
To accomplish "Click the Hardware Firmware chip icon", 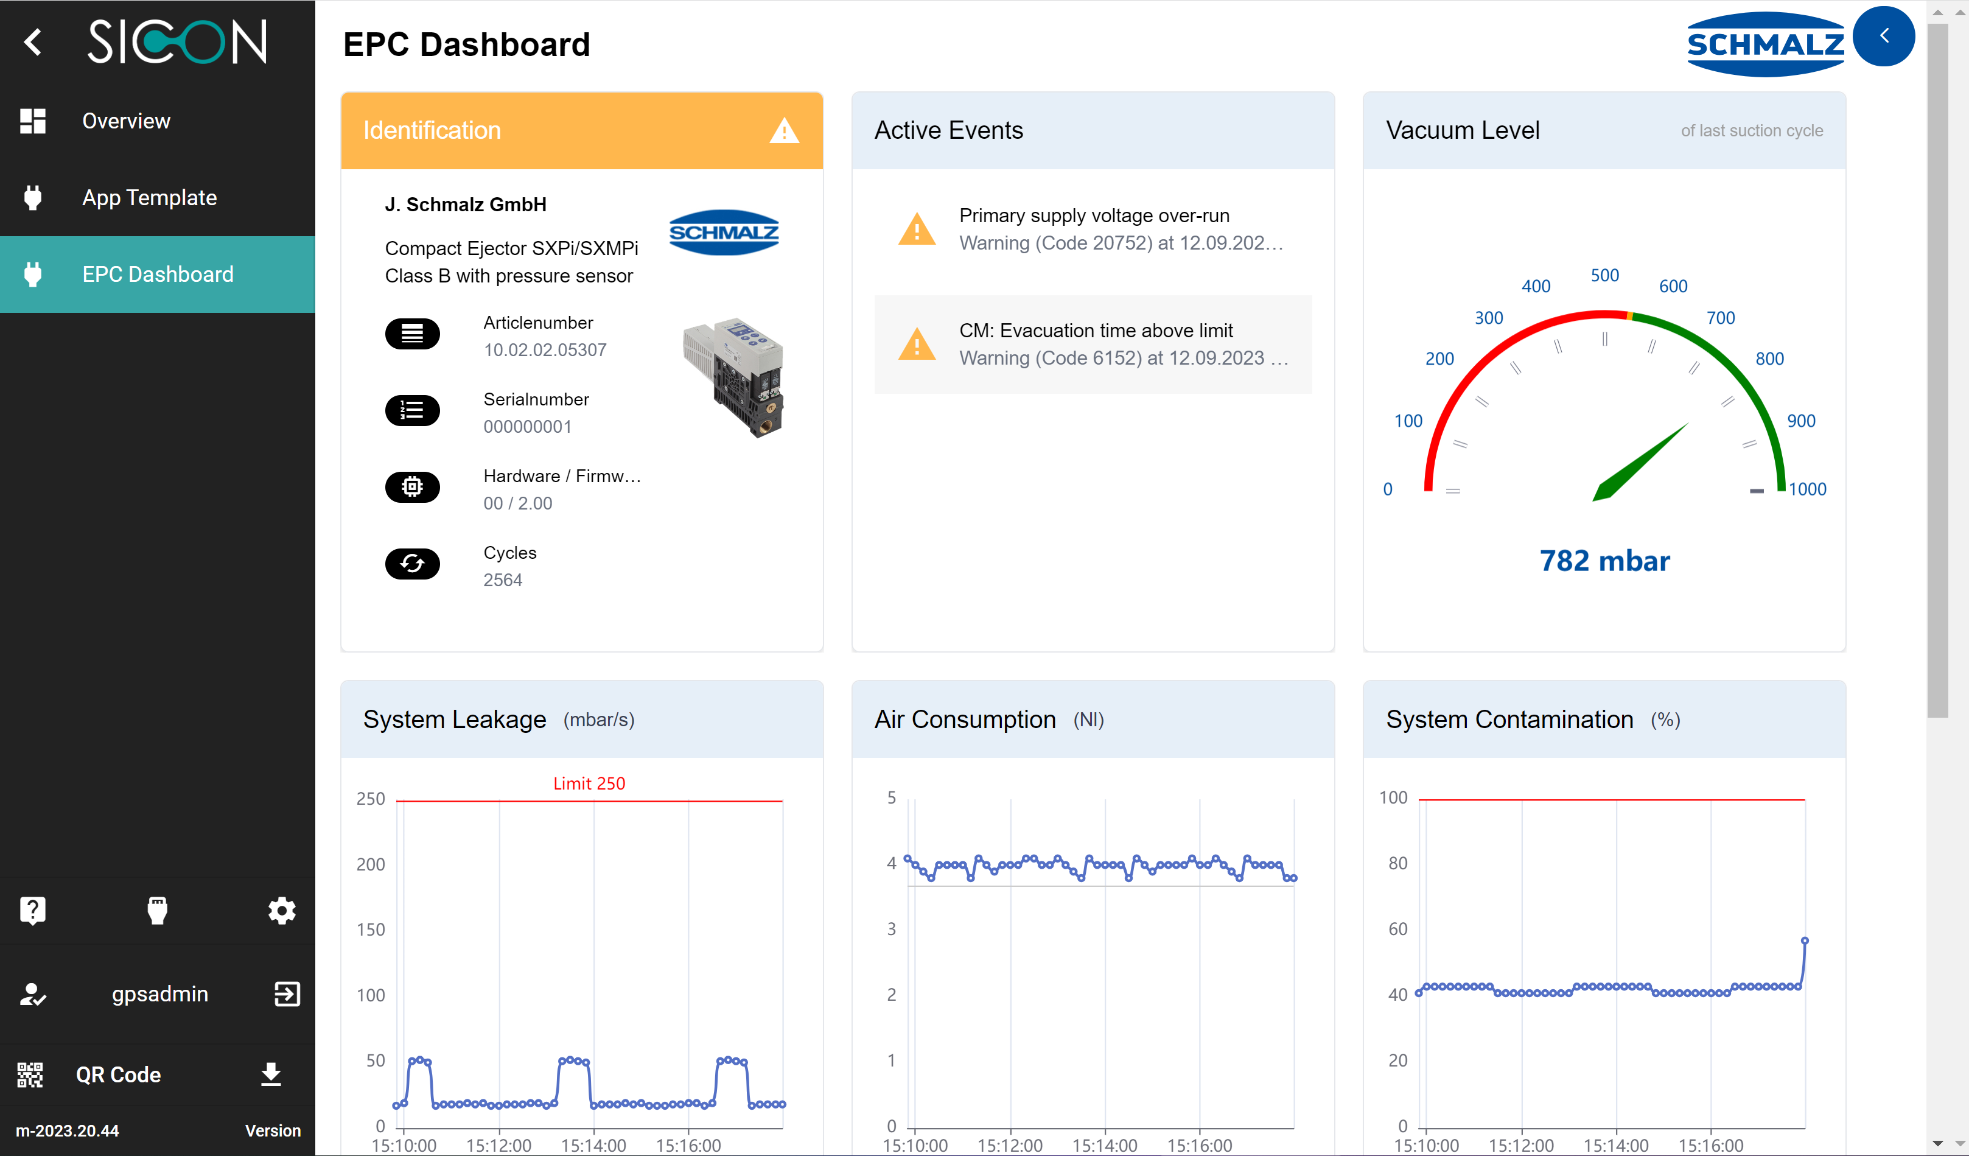I will 412,487.
